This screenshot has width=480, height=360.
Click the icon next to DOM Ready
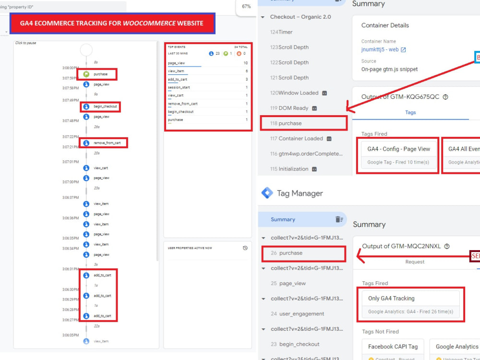pyautogui.click(x=314, y=108)
